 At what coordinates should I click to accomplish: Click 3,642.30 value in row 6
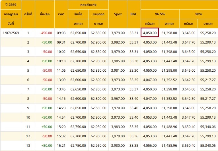coord(188,80)
